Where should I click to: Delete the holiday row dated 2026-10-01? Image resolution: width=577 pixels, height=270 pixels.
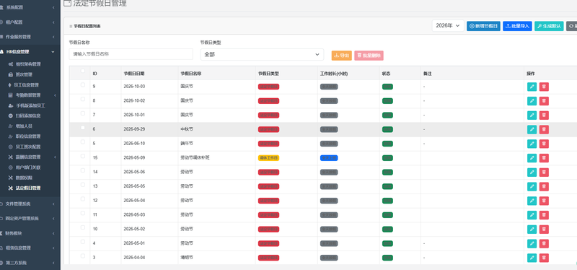point(544,116)
